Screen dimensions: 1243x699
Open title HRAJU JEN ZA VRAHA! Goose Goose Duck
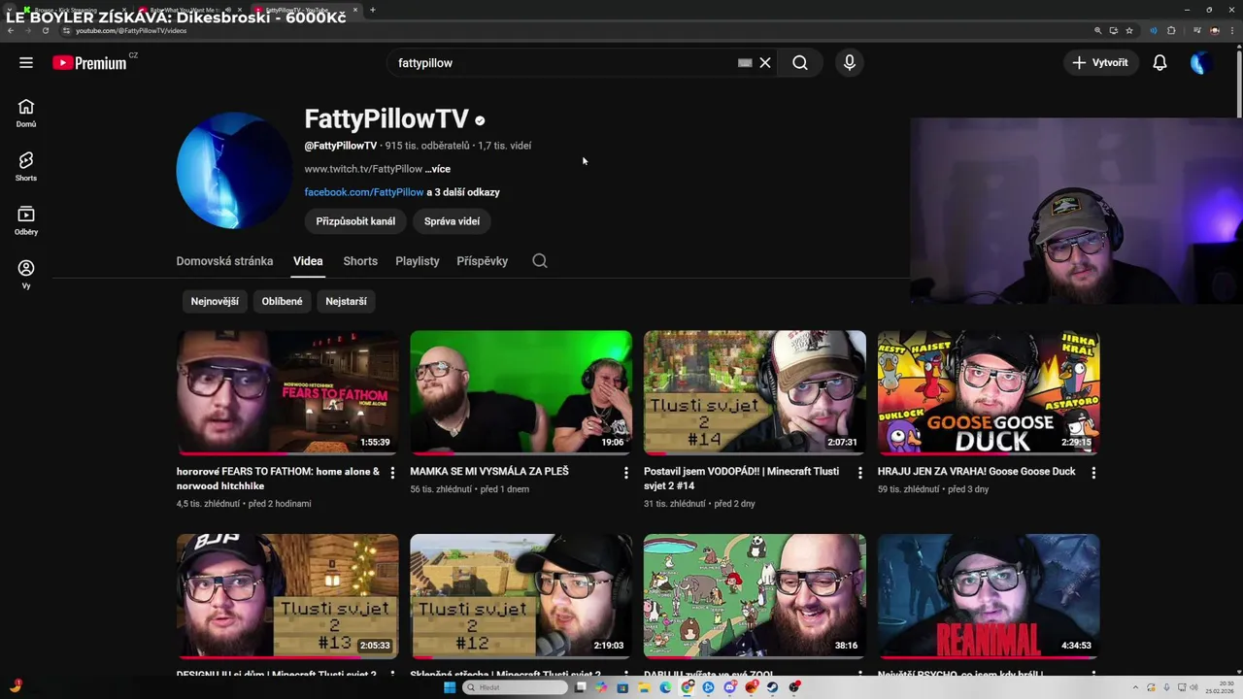click(x=977, y=472)
